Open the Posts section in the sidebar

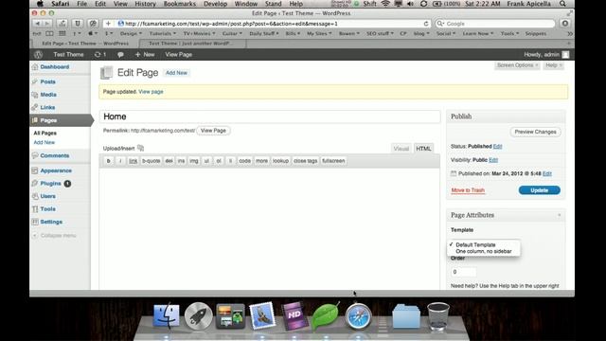[47, 82]
